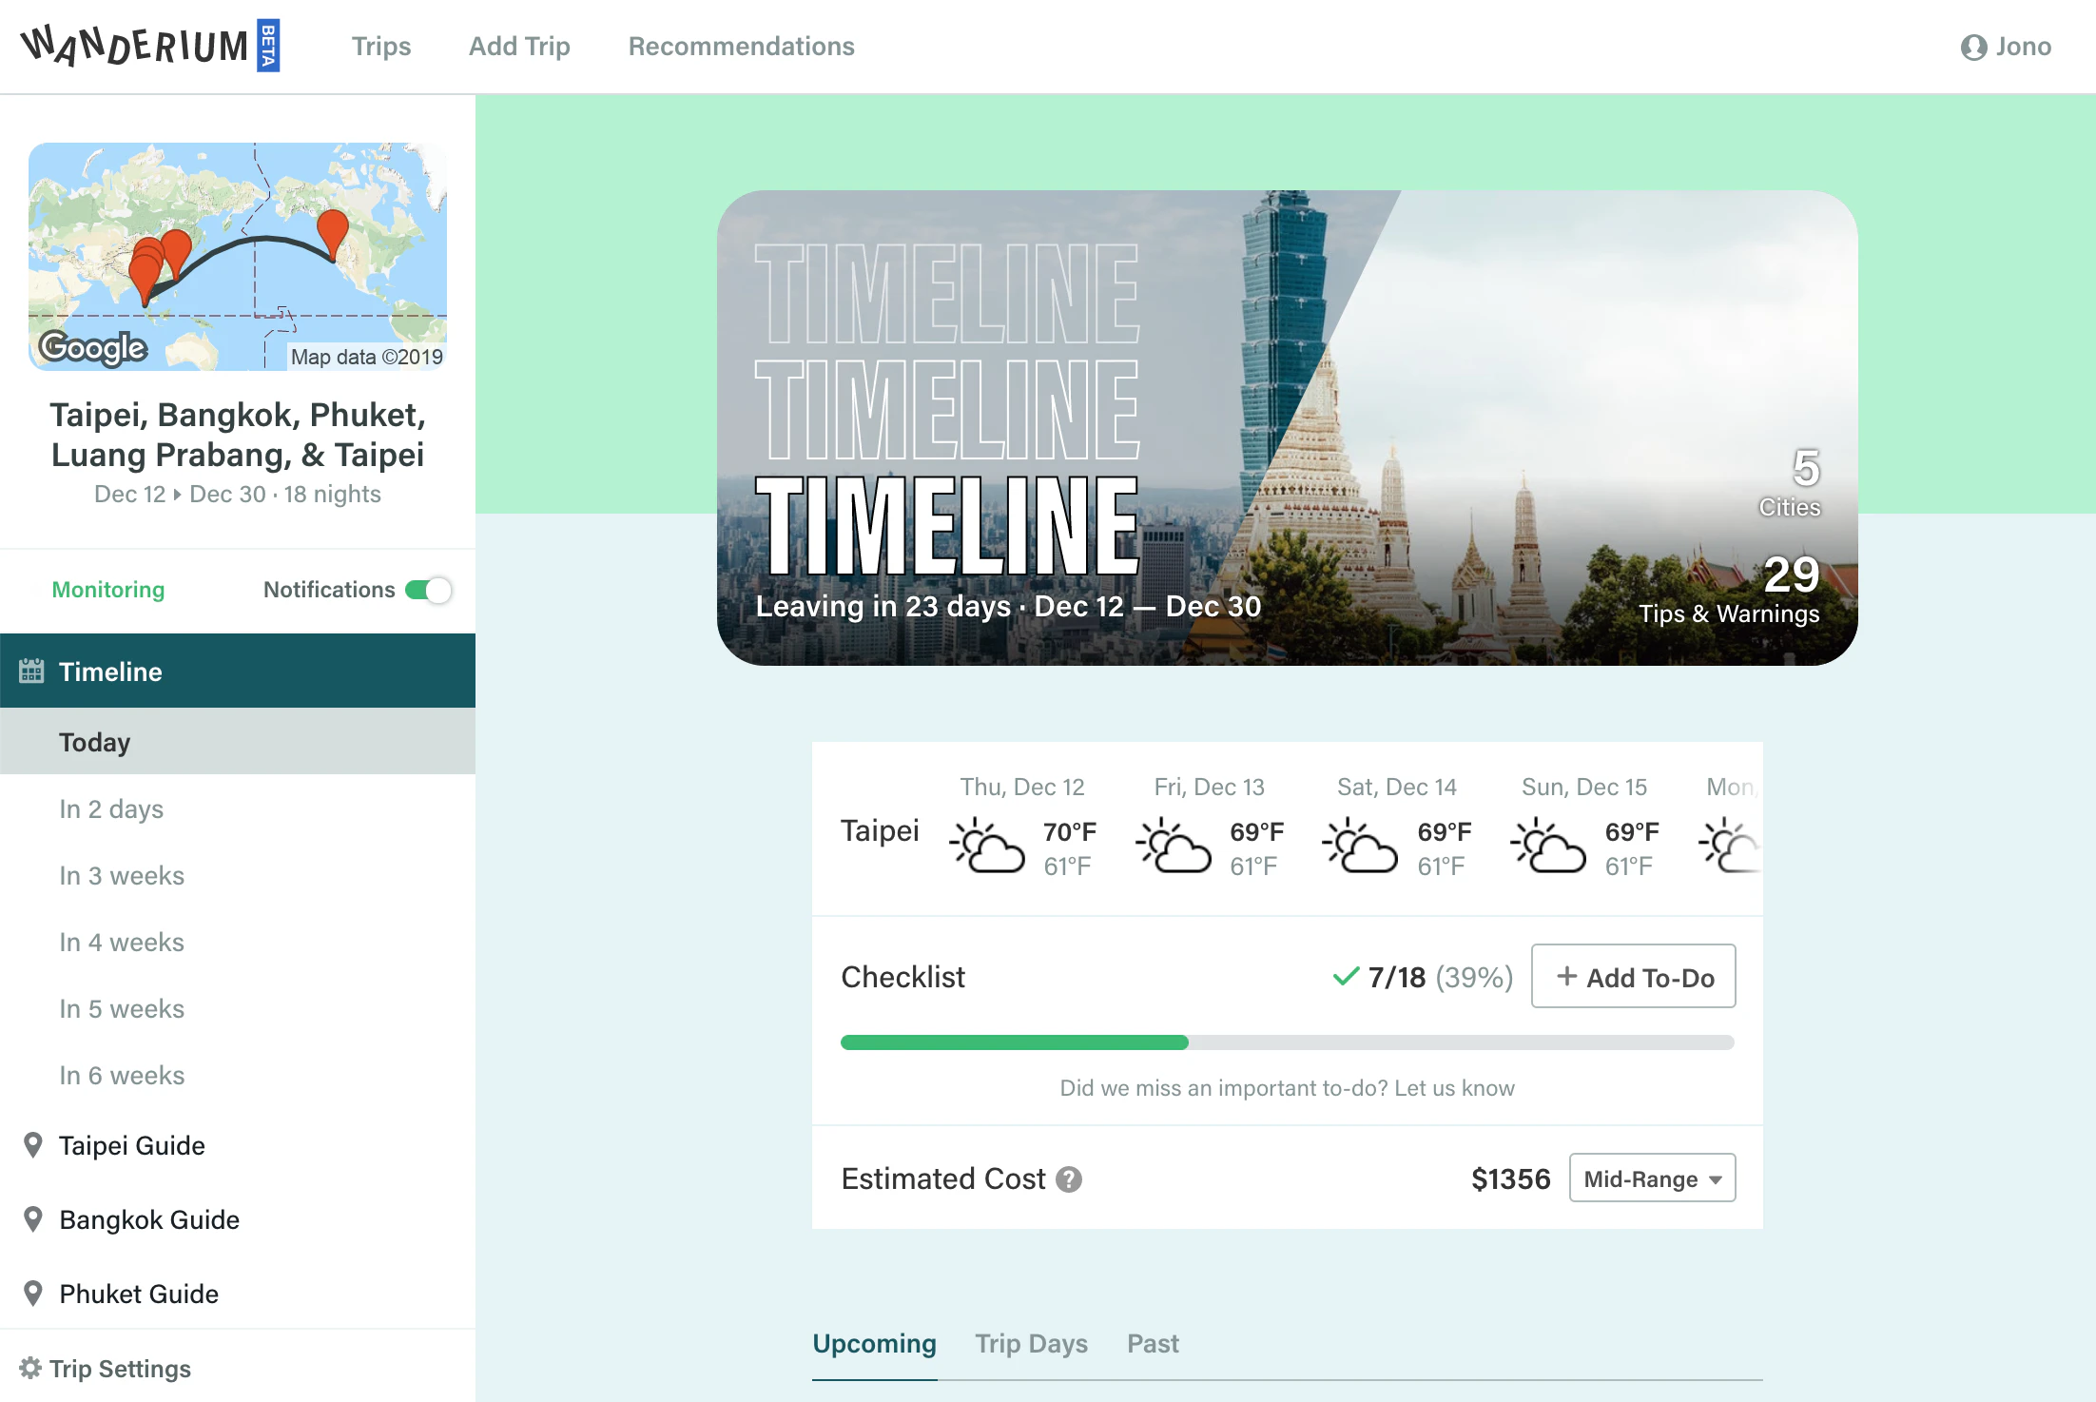The width and height of the screenshot is (2096, 1402).
Task: Click the 'Let us know' to-do link
Action: (x=1454, y=1088)
